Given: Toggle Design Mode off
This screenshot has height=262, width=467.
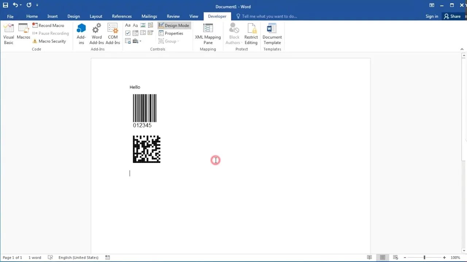Looking at the screenshot, I should click(x=174, y=25).
